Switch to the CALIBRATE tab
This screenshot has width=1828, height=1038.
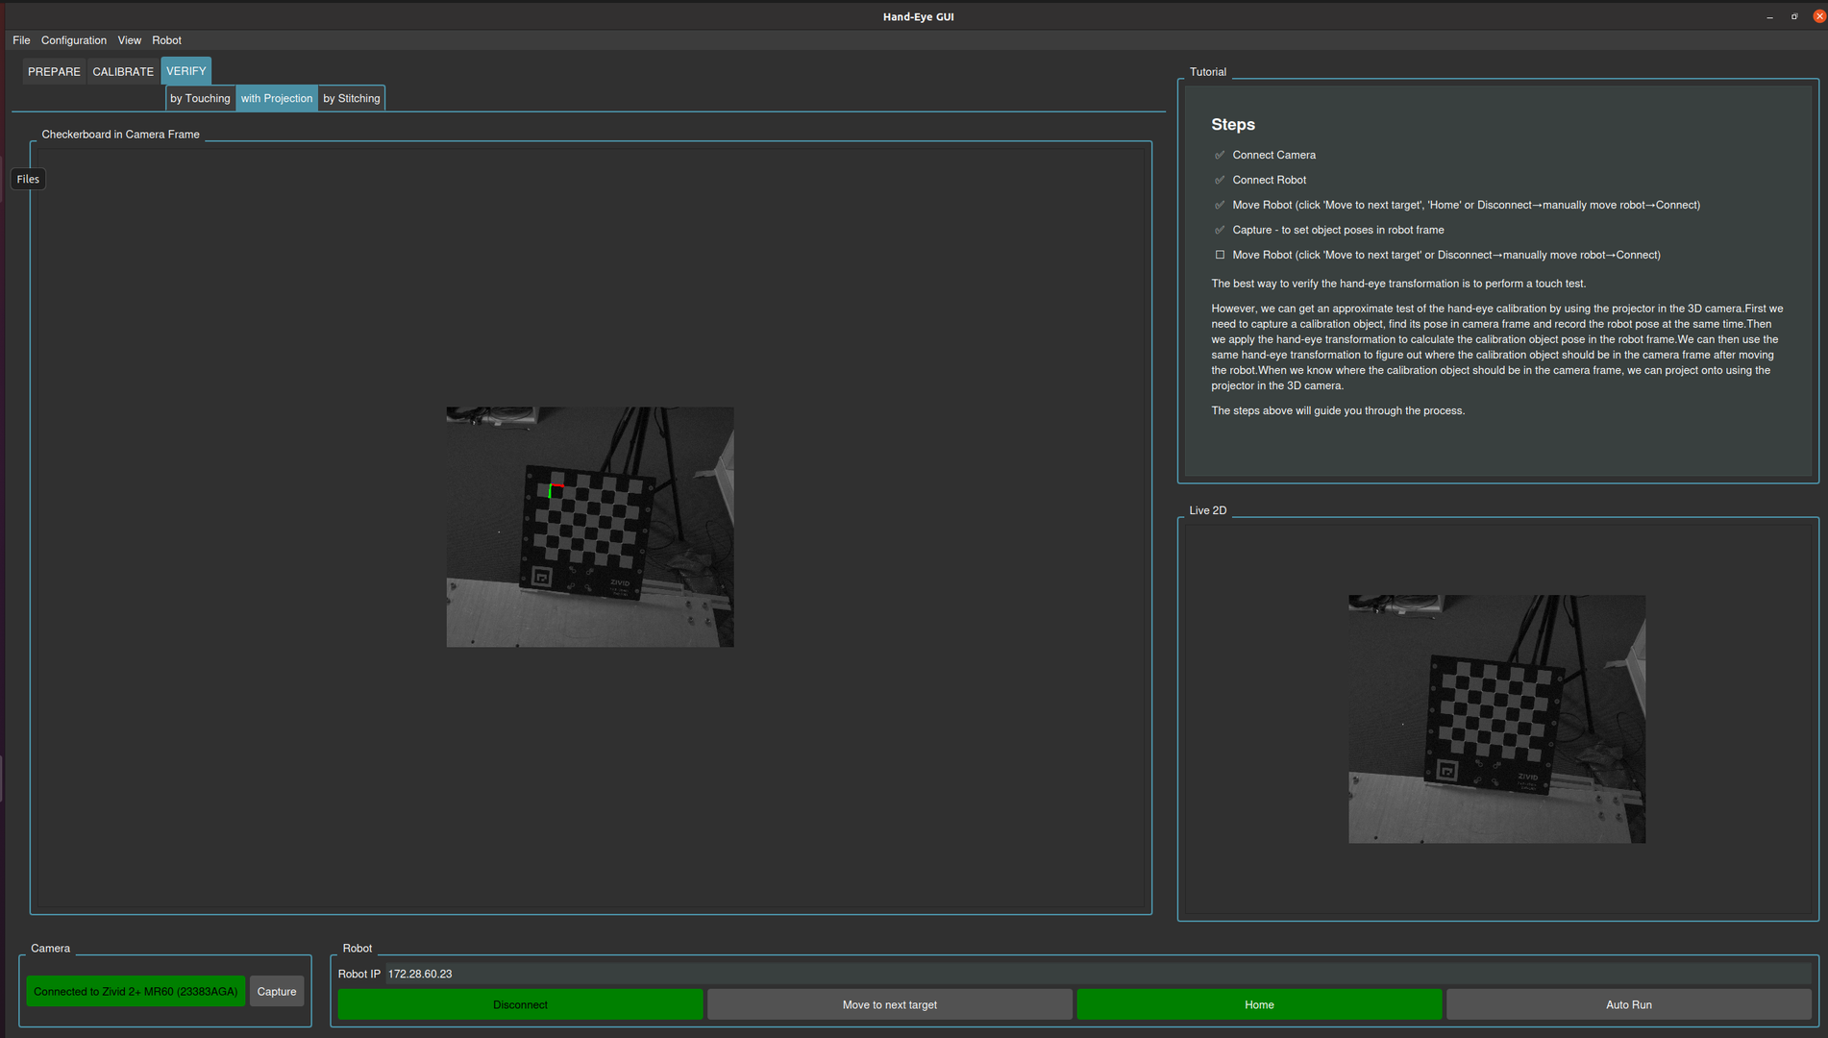coord(123,72)
